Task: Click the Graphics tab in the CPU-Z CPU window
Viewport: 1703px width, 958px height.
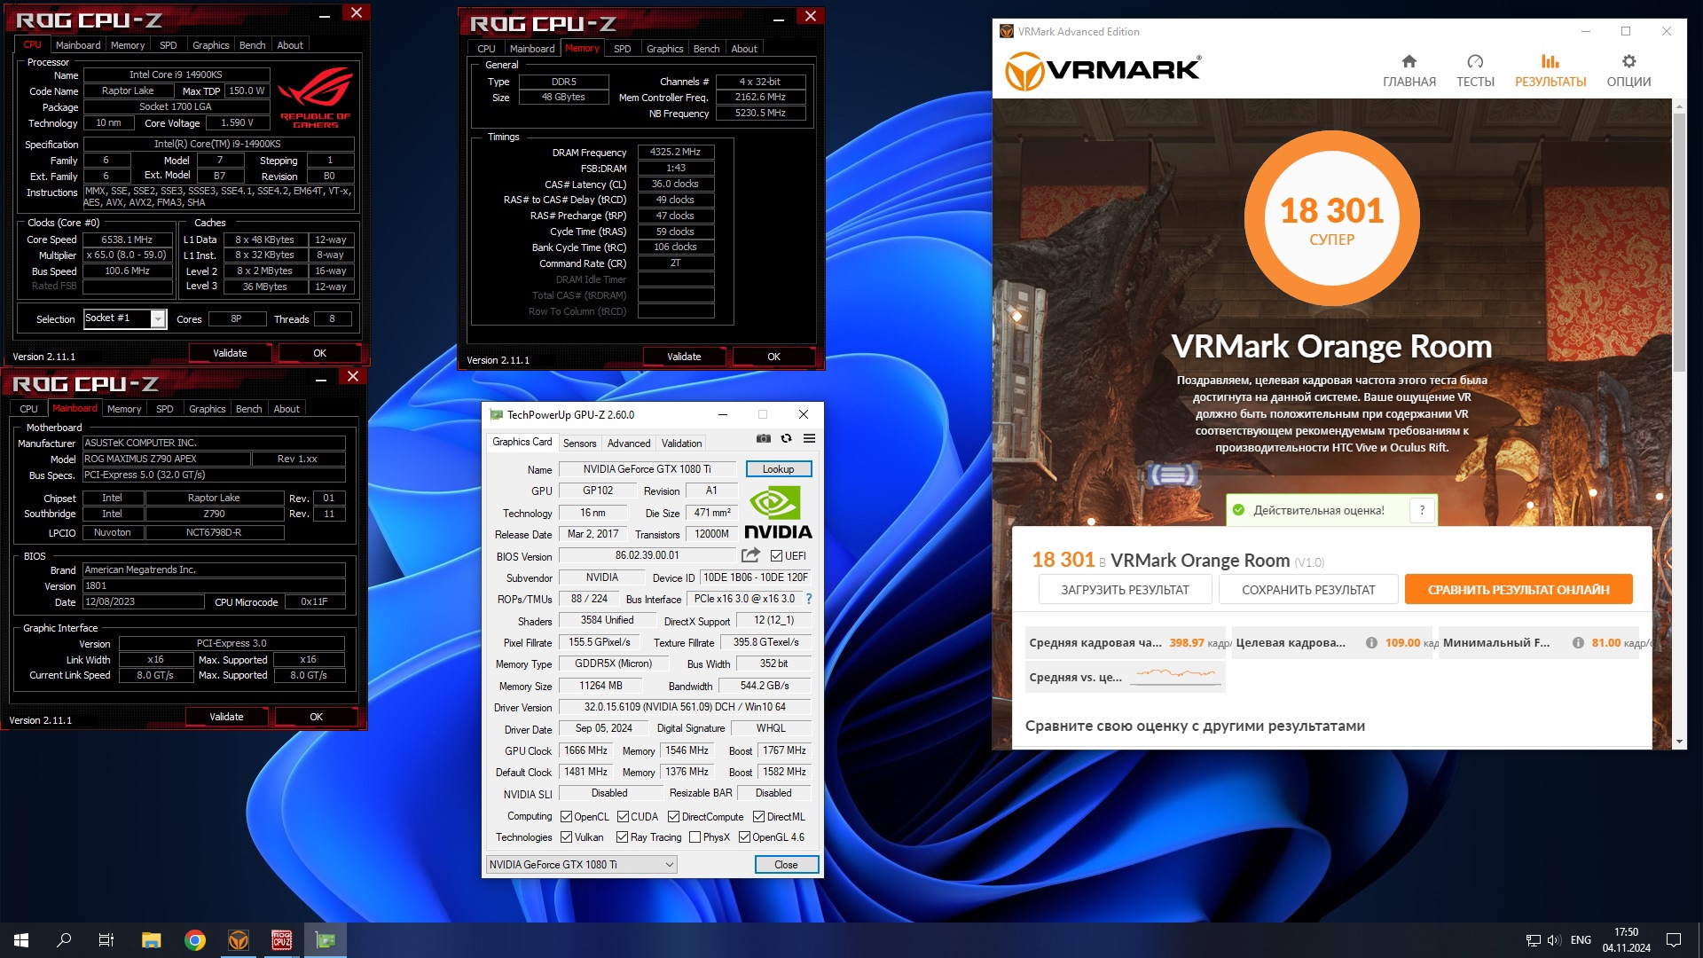Action: 210,45
